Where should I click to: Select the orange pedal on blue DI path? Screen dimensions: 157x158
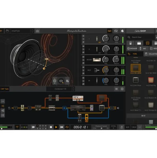(x=87, y=118)
